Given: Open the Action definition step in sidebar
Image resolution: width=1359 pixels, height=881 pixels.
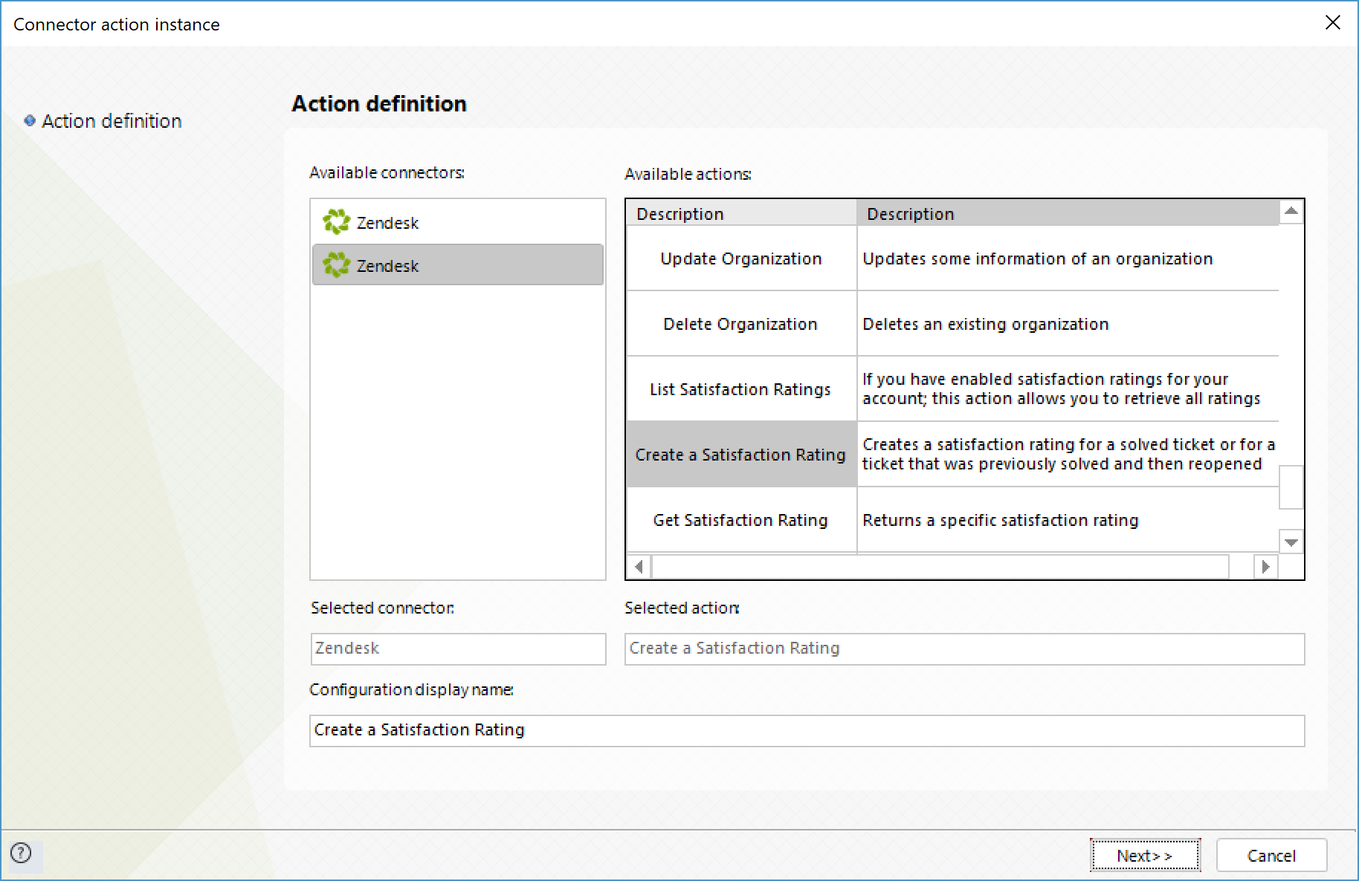Looking at the screenshot, I should pos(112,121).
